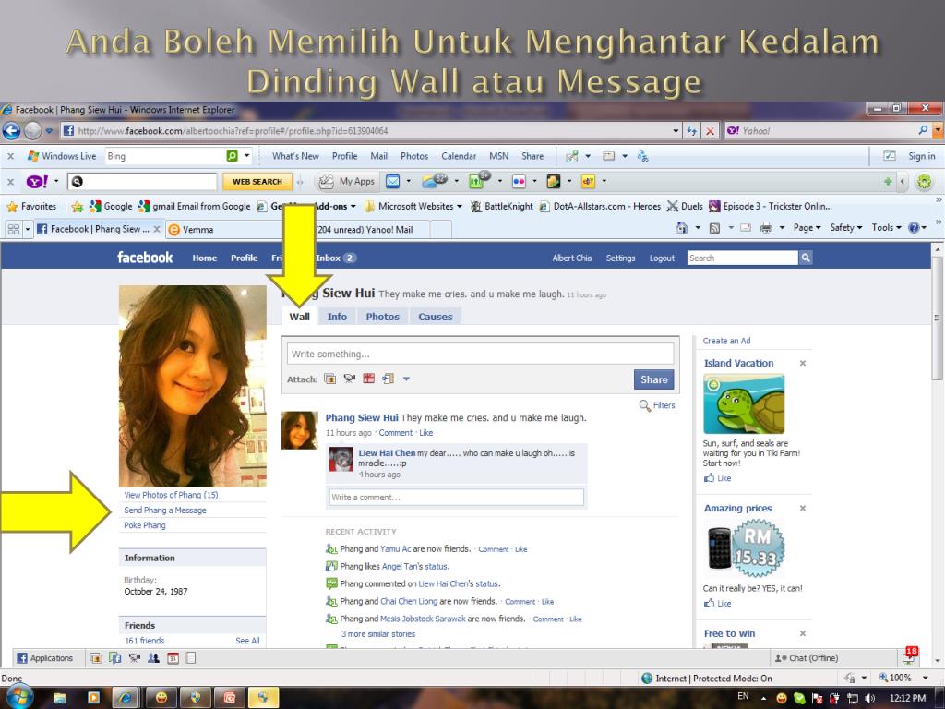Click the Stop loading red X icon
Image resolution: width=945 pixels, height=709 pixels.
point(711,131)
